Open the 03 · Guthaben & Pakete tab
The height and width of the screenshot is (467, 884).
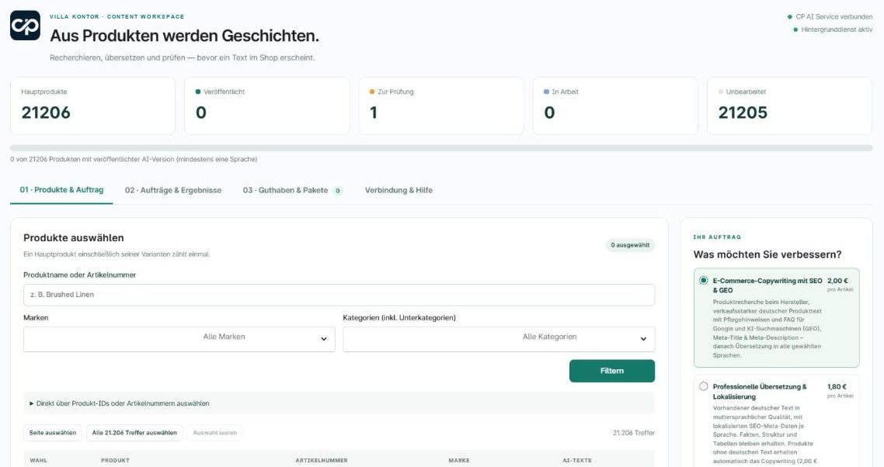(x=293, y=190)
